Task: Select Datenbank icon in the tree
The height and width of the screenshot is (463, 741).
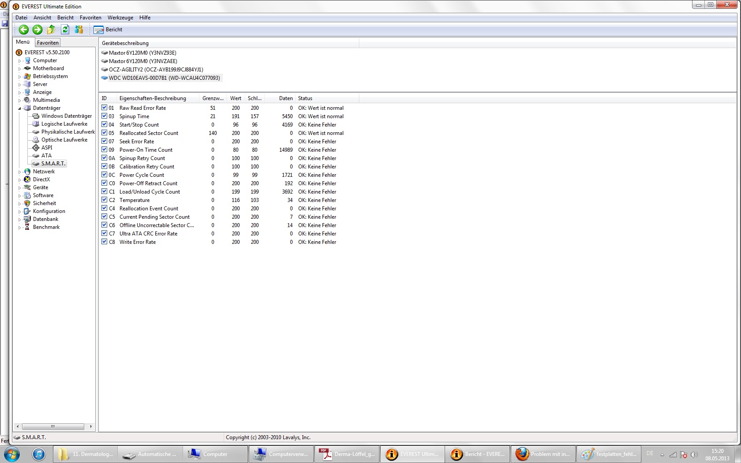Action: click(x=28, y=219)
